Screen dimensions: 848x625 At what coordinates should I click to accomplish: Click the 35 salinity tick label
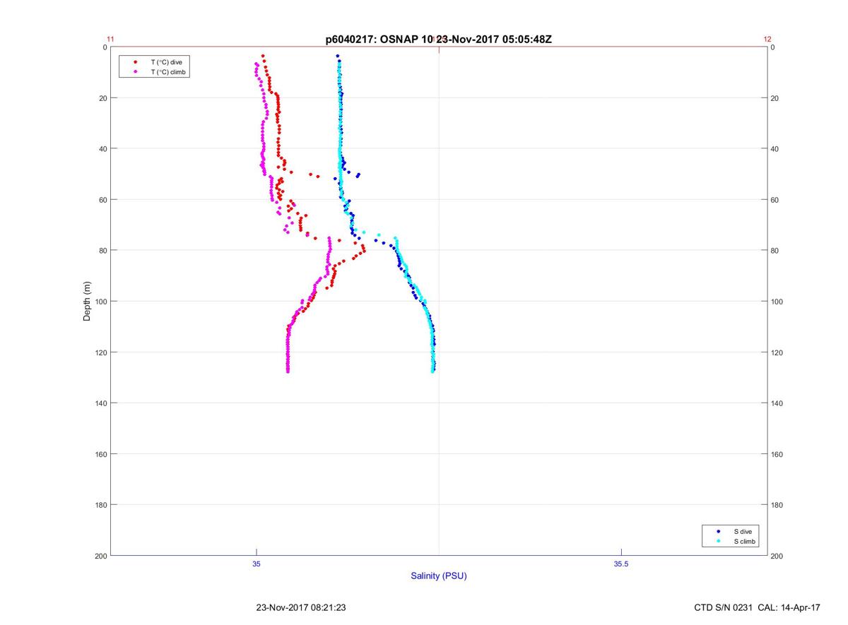tap(257, 564)
